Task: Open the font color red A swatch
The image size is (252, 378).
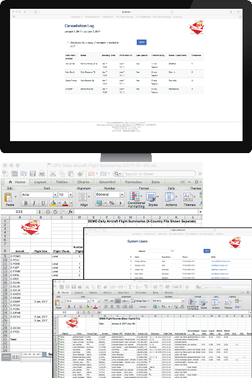Action: pyautogui.click(x=65, y=203)
